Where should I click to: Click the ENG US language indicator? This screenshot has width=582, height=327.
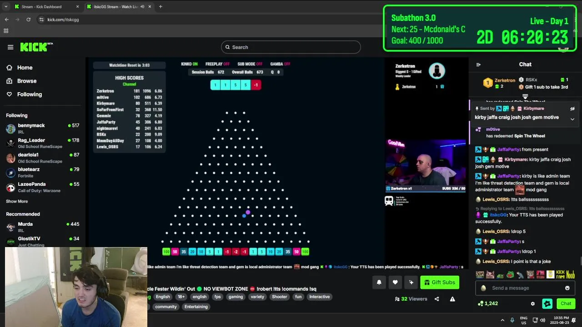[524, 320]
